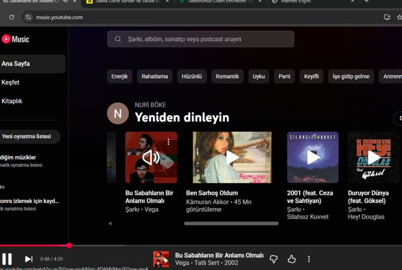Open Tatlı Sert album link in player bar

pos(207,263)
